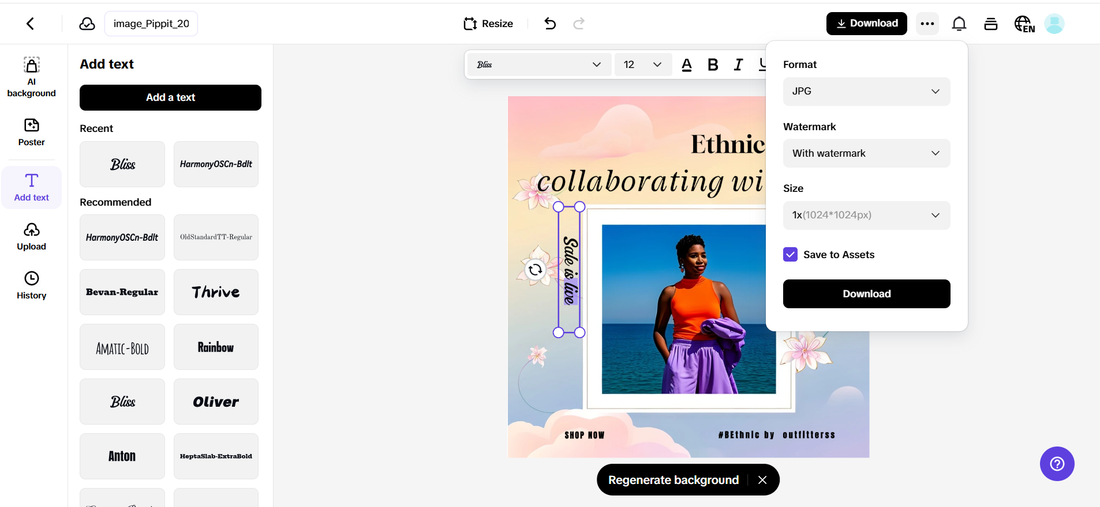Viewport: 1100px width, 507px height.
Task: Click the top Download button in header
Action: click(867, 24)
